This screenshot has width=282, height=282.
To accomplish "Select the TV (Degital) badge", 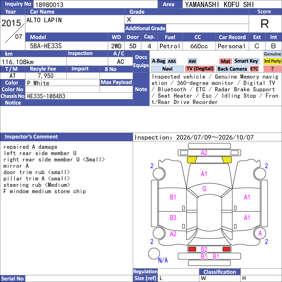I will coord(200,69).
